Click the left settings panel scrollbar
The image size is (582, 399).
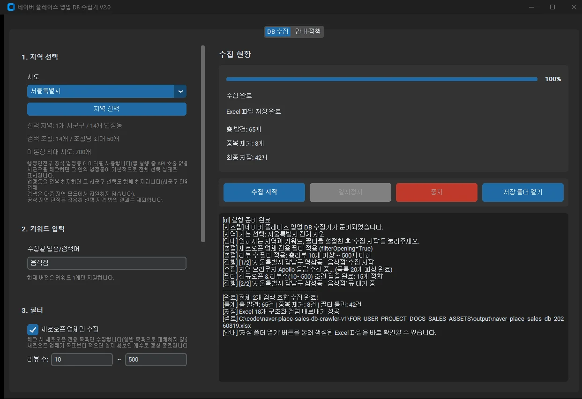click(203, 143)
